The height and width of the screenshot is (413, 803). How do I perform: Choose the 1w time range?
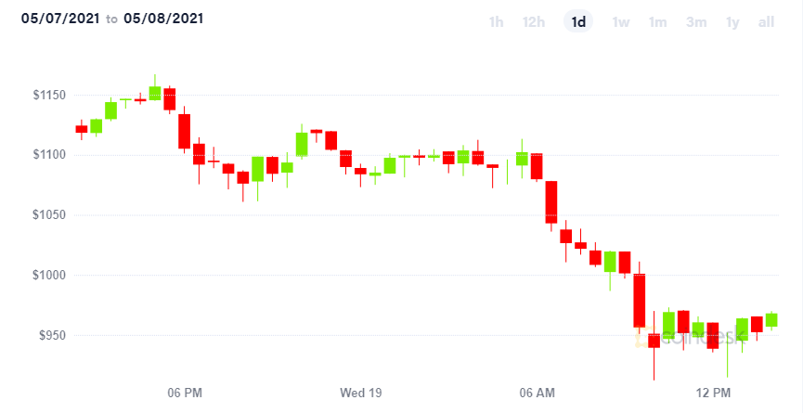[x=620, y=22]
